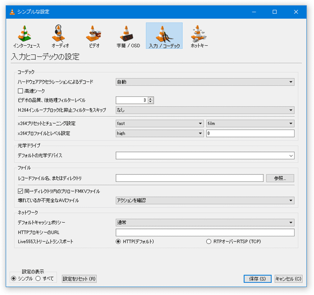The width and height of the screenshot is (314, 295).
Task: Open the ハードウェアアクセラレーションによるデコード dropdown
Action: click(x=205, y=82)
